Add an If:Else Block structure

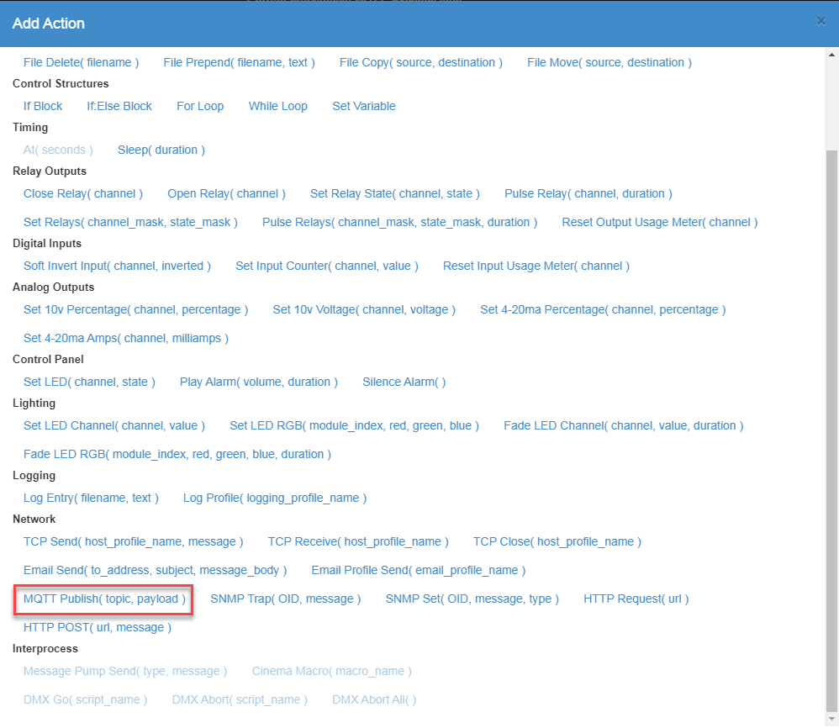tap(119, 106)
